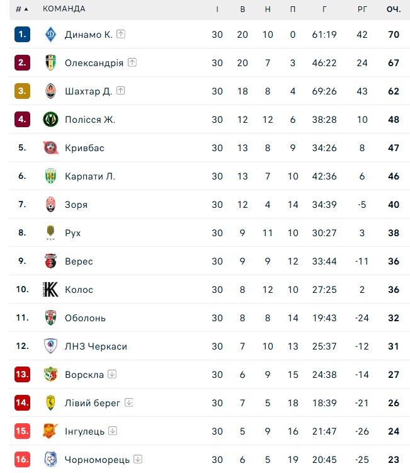Sort standings by the ОЧ. points header
This screenshot has width=410, height=473.
pyautogui.click(x=394, y=9)
